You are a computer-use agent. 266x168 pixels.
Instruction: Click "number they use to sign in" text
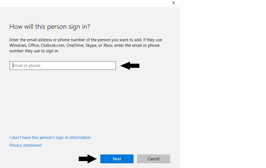(34, 51)
